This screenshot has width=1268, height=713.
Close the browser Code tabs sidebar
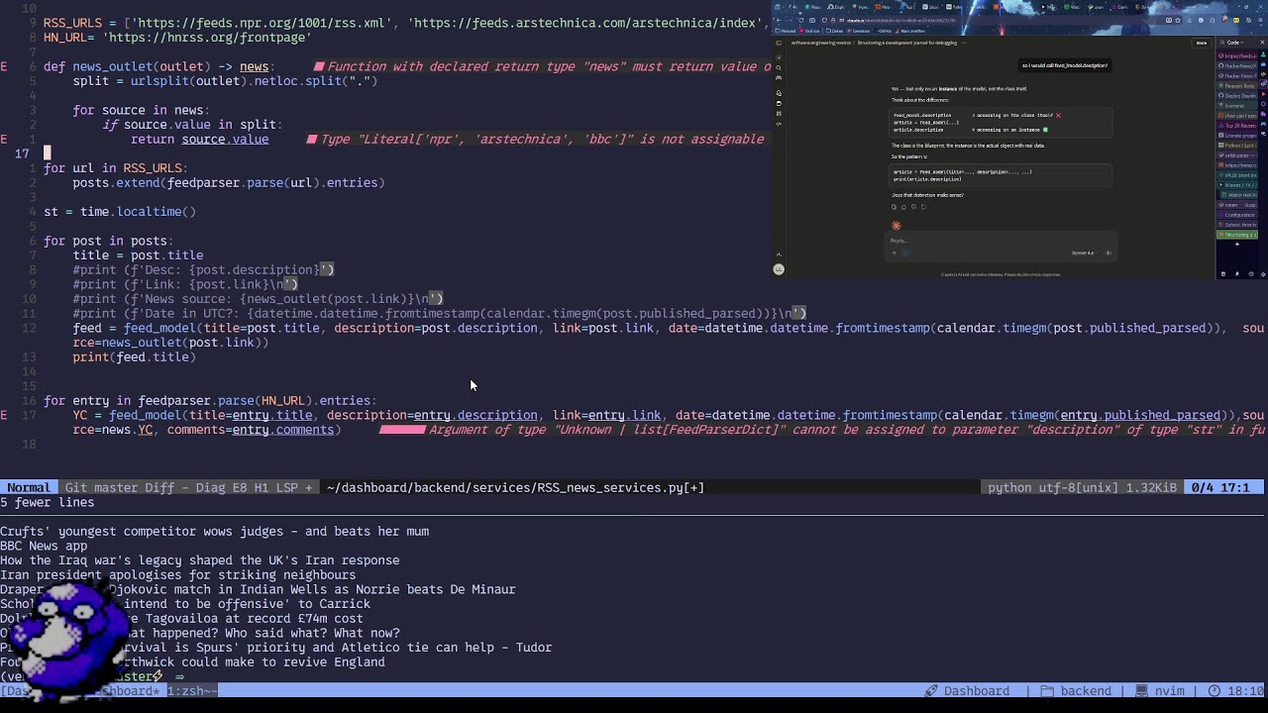coord(1262,43)
